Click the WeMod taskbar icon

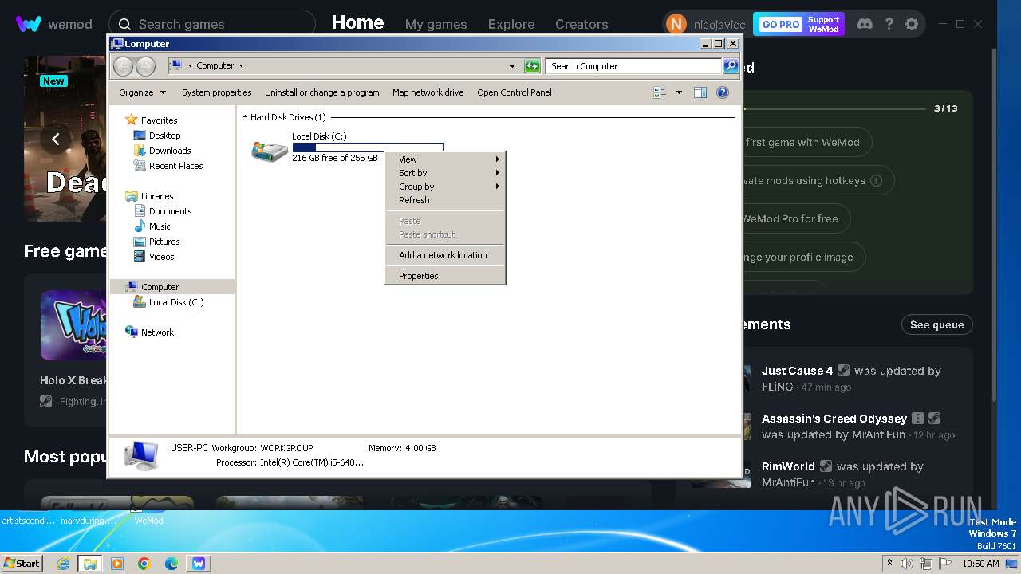click(199, 564)
